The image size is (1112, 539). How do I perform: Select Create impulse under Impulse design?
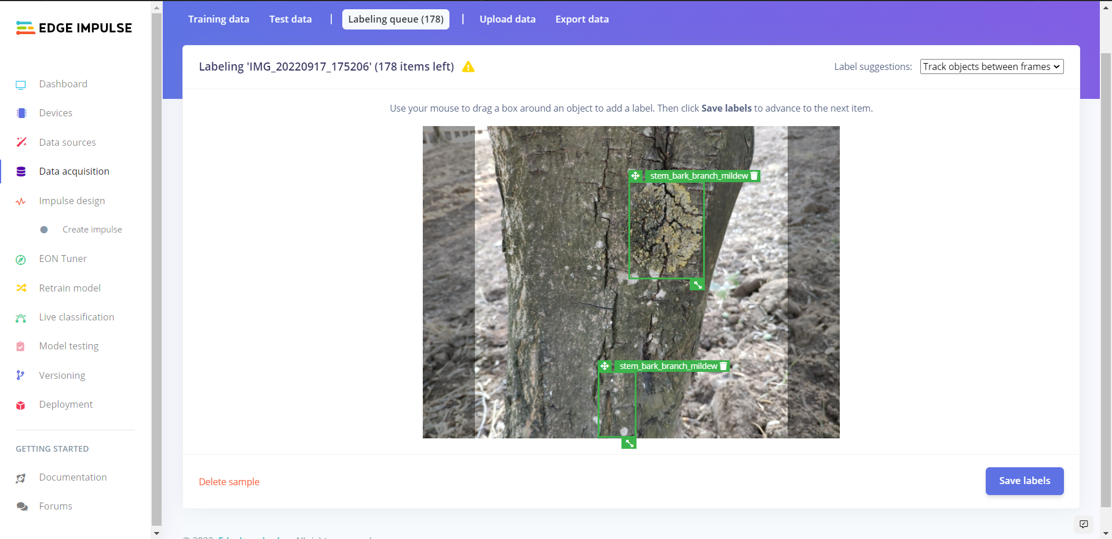(92, 230)
